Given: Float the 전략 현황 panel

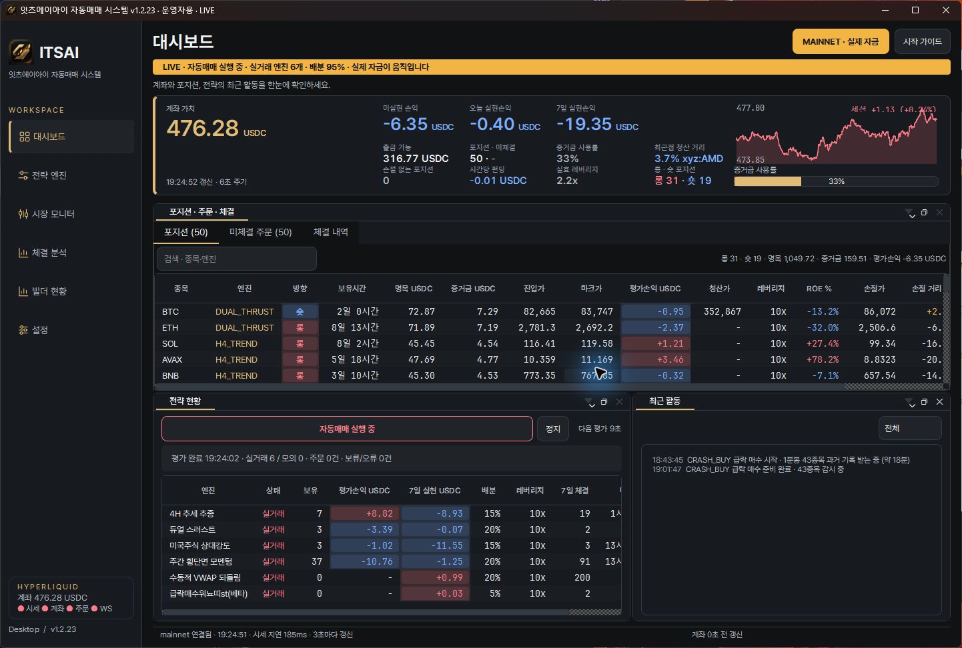Looking at the screenshot, I should (604, 402).
